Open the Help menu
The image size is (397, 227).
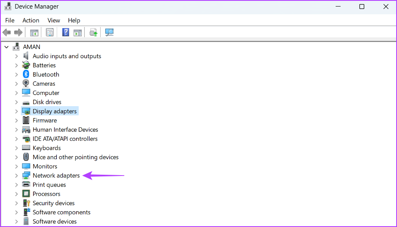pos(74,20)
